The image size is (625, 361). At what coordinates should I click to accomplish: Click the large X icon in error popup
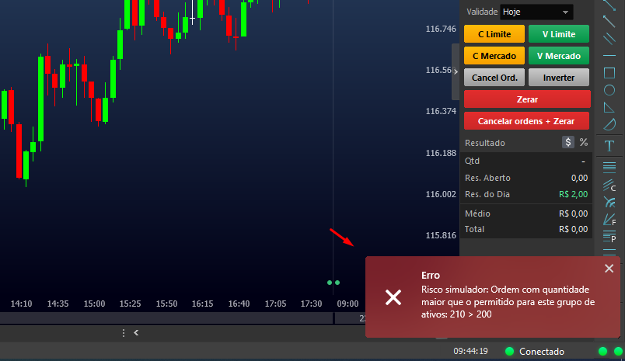pyautogui.click(x=393, y=297)
